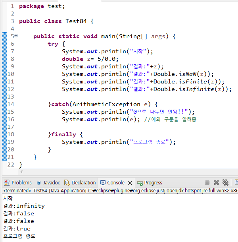Click 'double z= 5/0.0;' statement

[x=90, y=59]
